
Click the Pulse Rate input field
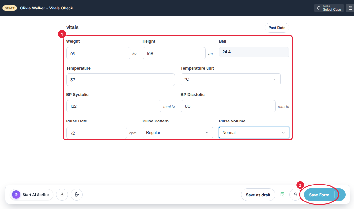coord(96,133)
